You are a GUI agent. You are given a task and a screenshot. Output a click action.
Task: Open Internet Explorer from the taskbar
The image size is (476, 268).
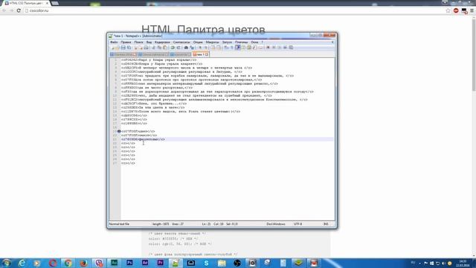point(22,263)
